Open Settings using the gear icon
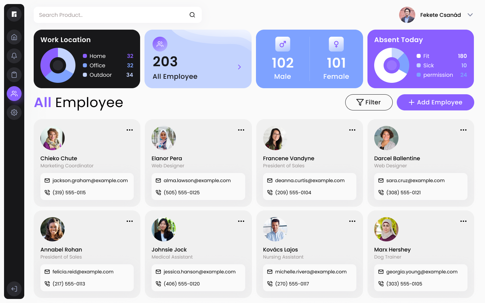The width and height of the screenshot is (485, 303). point(14,112)
